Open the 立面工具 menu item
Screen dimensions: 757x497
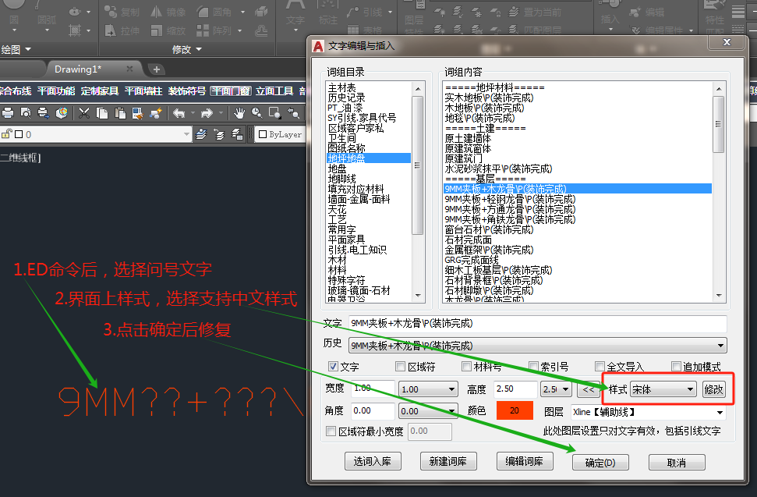(274, 91)
